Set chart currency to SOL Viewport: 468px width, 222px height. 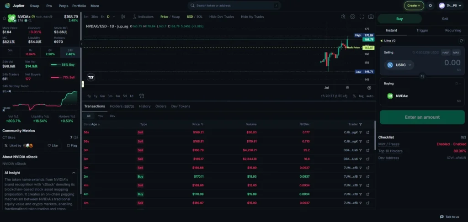199,17
